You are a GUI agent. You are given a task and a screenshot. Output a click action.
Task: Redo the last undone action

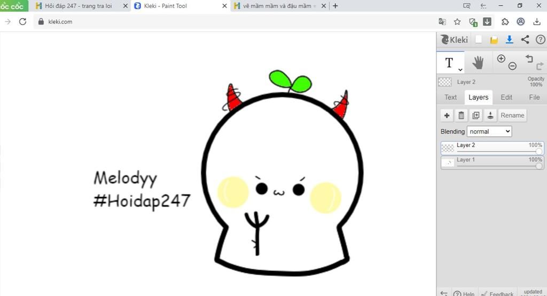pyautogui.click(x=540, y=66)
